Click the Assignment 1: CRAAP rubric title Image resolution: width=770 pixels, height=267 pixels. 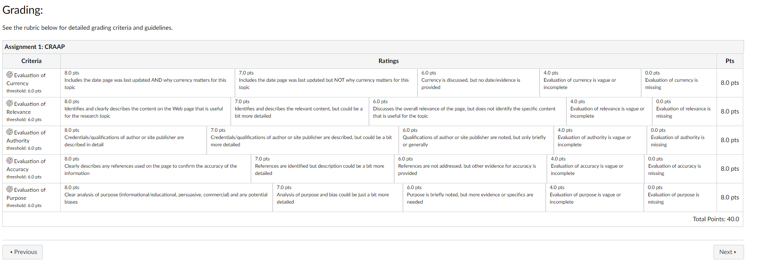tap(35, 47)
